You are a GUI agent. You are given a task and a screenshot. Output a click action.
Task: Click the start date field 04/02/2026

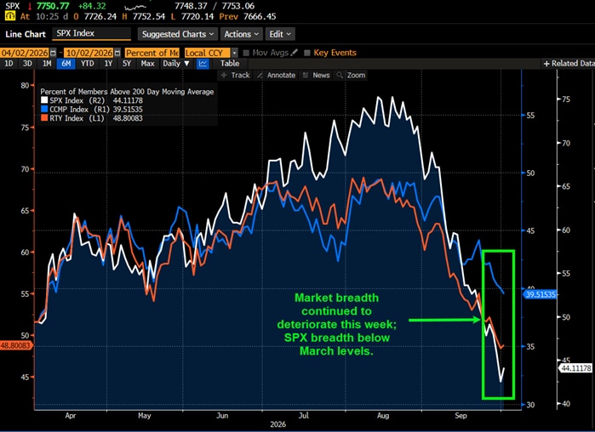click(25, 53)
